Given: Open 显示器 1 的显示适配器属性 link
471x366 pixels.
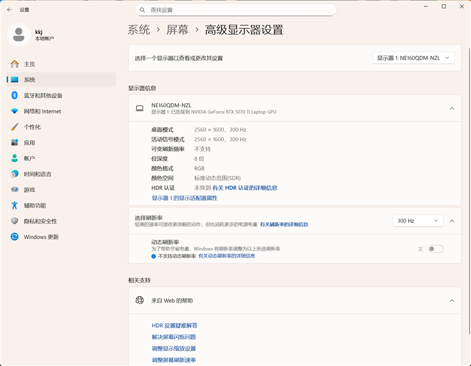Looking at the screenshot, I should pyautogui.click(x=184, y=199).
